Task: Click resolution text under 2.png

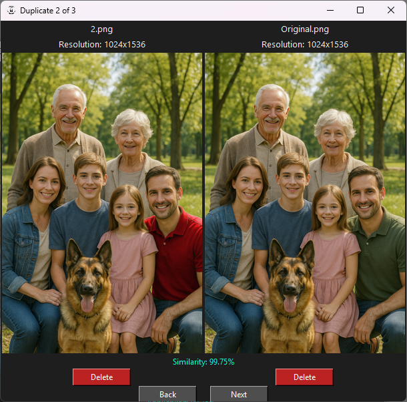Action: (x=102, y=45)
